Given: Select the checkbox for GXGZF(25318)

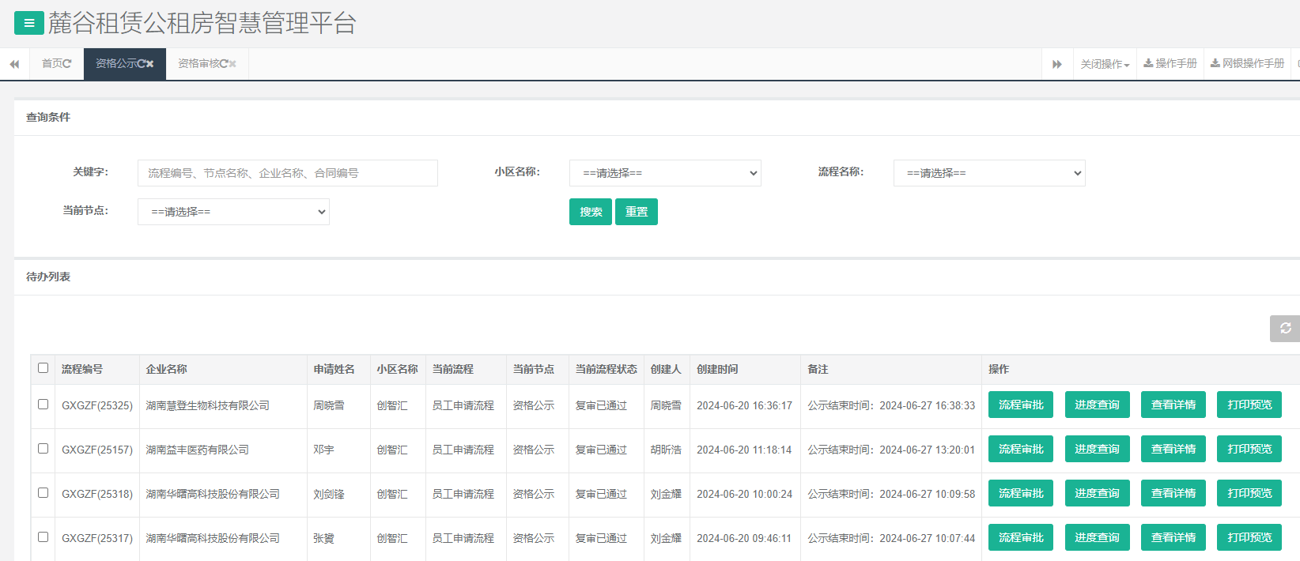Looking at the screenshot, I should click(43, 493).
